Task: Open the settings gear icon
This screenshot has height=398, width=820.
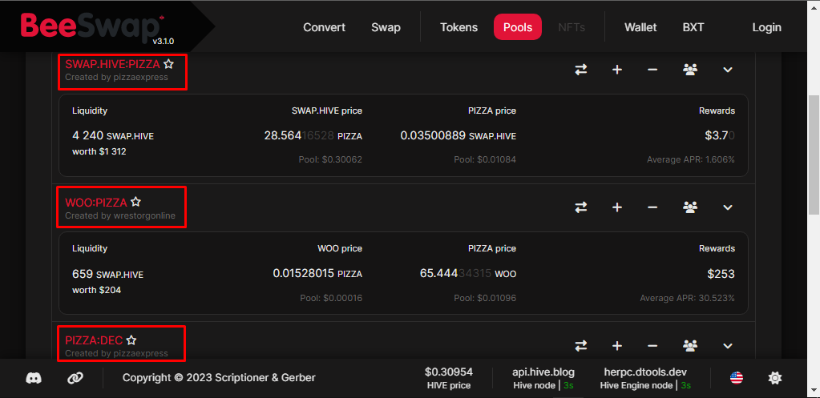Action: [x=774, y=378]
